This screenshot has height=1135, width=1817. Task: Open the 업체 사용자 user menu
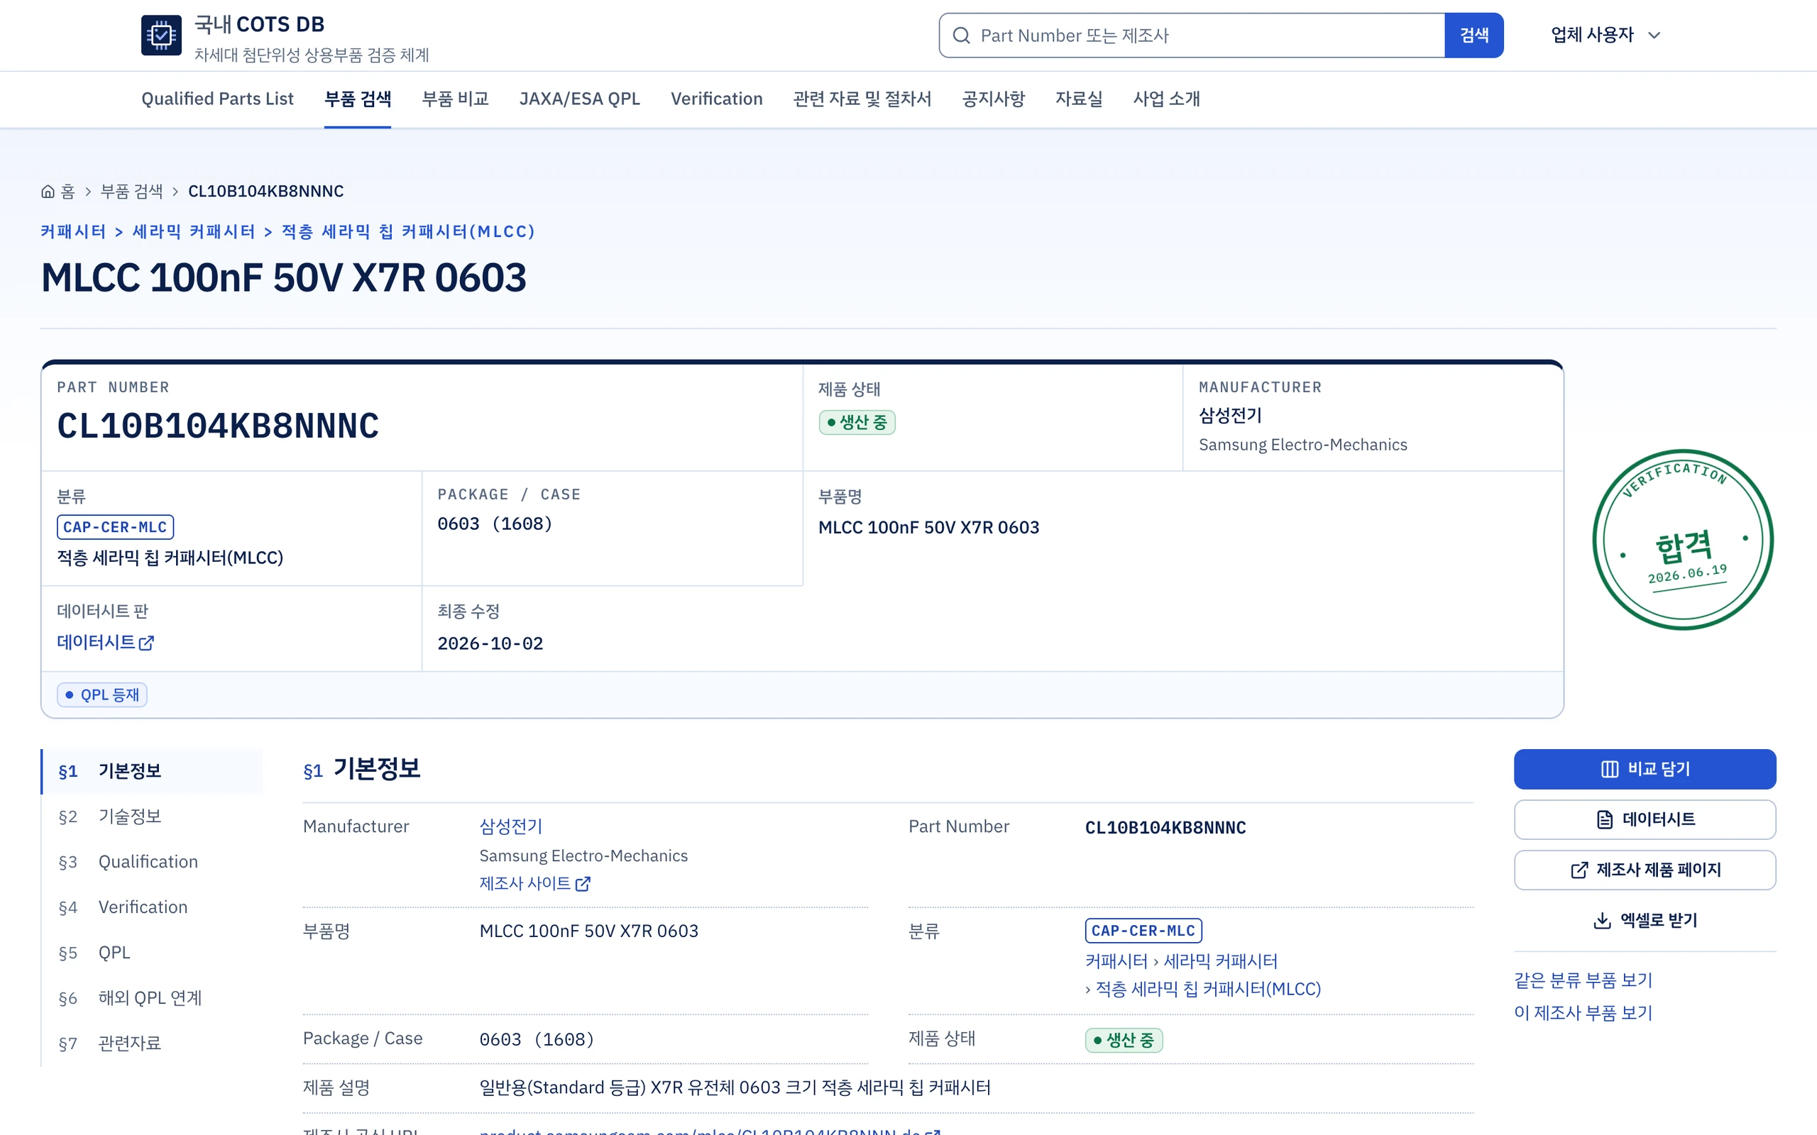click(1606, 35)
